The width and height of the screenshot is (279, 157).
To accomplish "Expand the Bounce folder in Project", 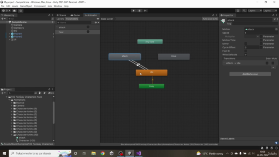I will pyautogui.click(x=12, y=103).
